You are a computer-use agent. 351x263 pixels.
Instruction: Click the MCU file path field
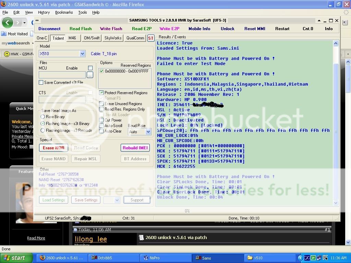point(62,75)
